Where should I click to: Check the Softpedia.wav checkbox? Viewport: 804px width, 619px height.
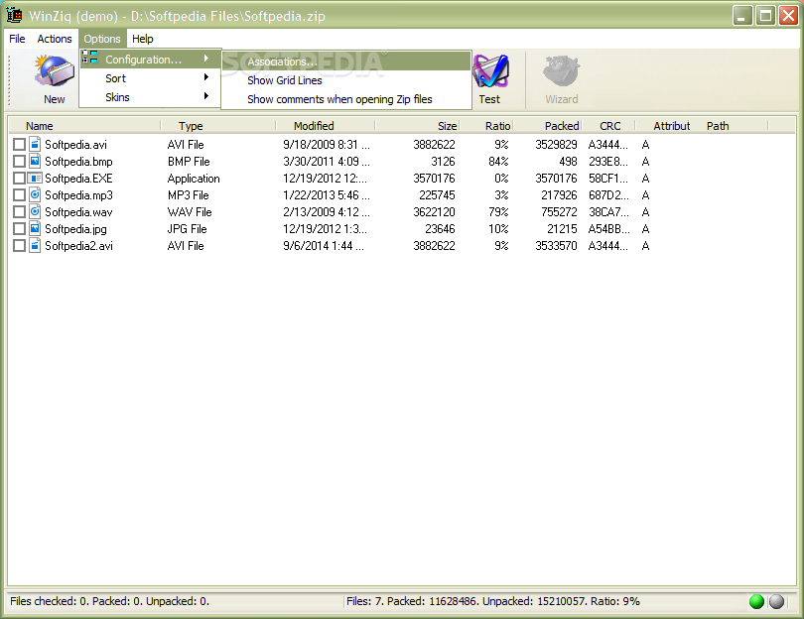click(x=19, y=212)
